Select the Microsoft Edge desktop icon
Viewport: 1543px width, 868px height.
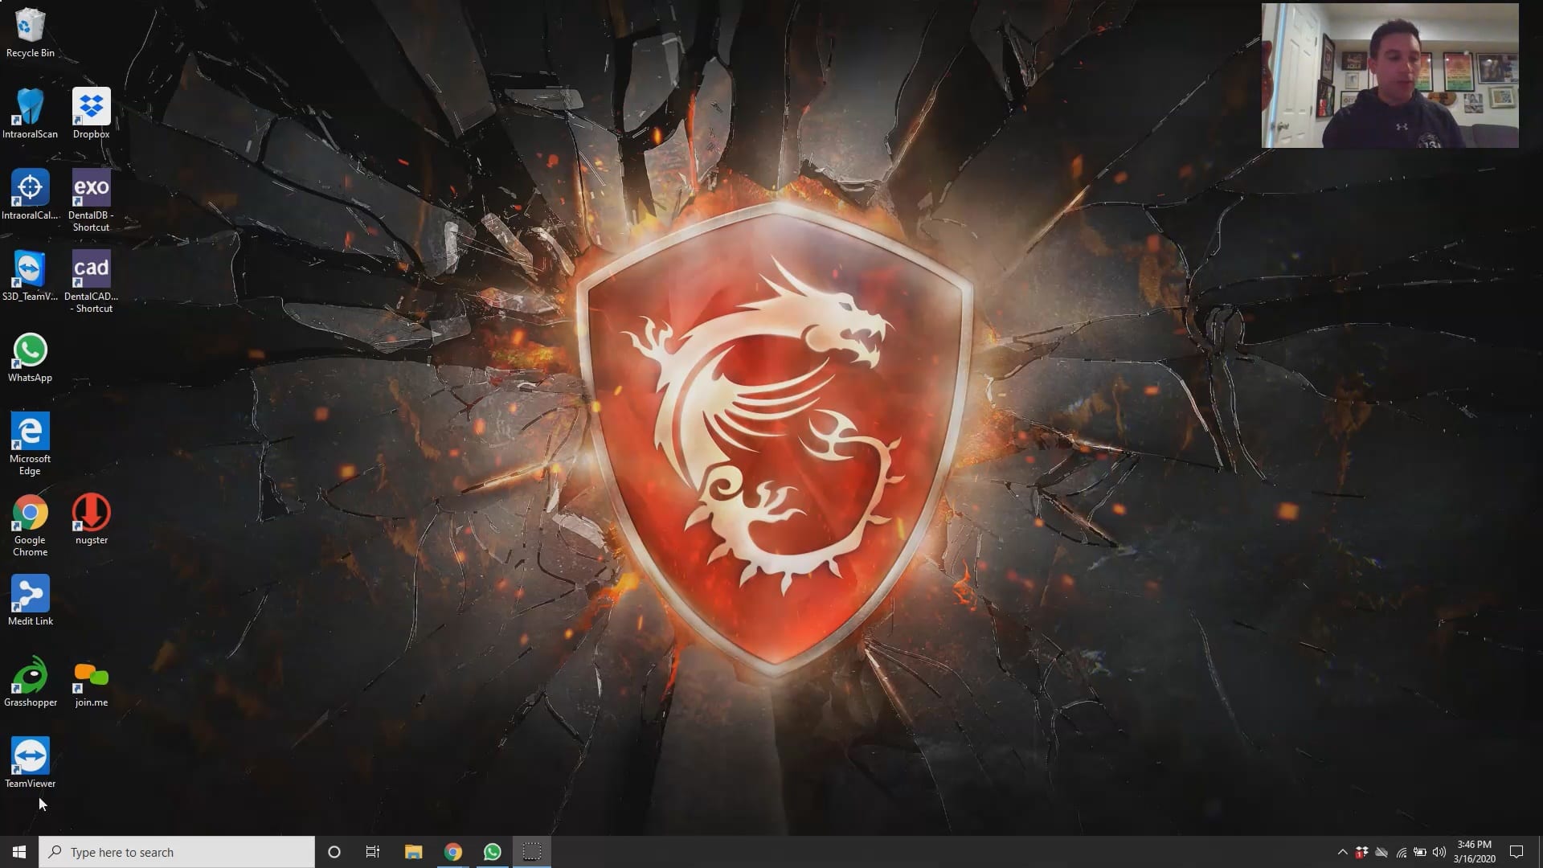pyautogui.click(x=30, y=444)
